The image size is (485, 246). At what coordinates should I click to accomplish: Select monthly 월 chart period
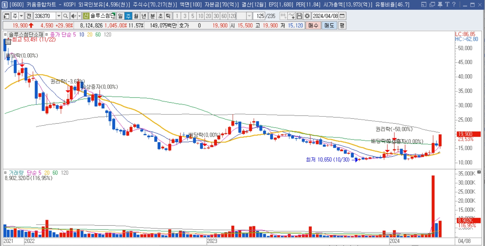tap(136, 16)
